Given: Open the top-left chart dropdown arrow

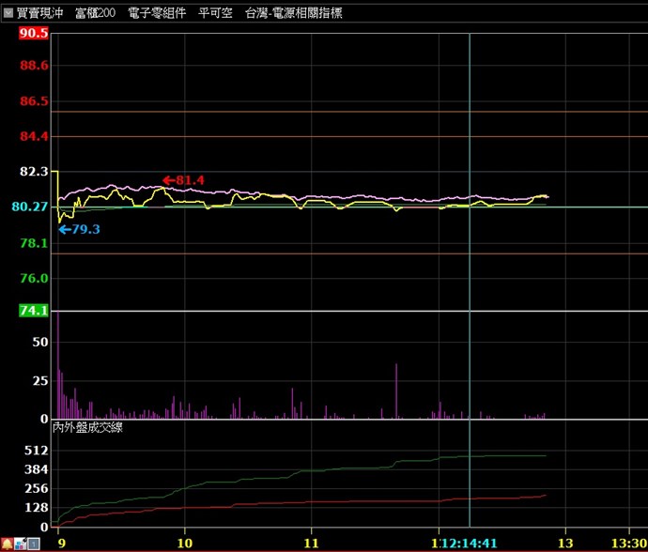Looking at the screenshot, I should point(8,14).
